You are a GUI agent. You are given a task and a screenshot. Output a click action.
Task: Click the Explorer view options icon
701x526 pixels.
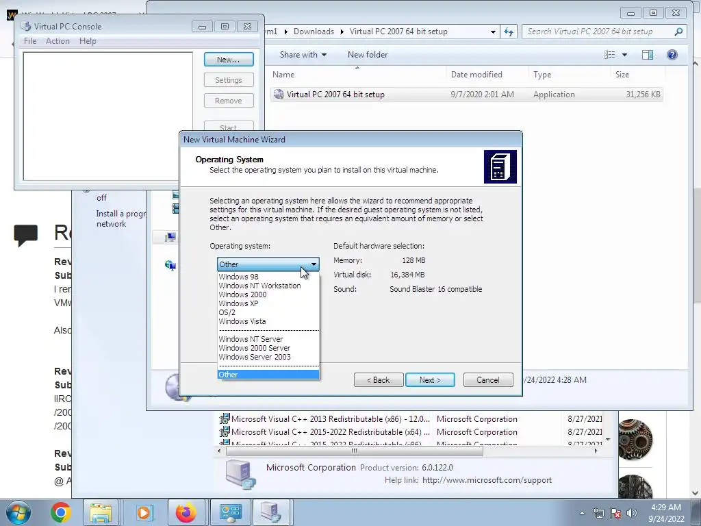tap(610, 55)
